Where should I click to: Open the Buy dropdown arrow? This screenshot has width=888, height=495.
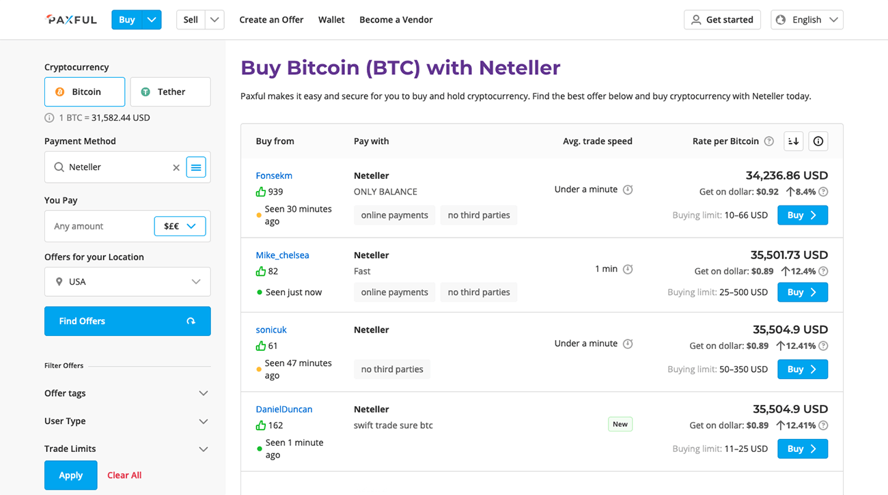152,20
